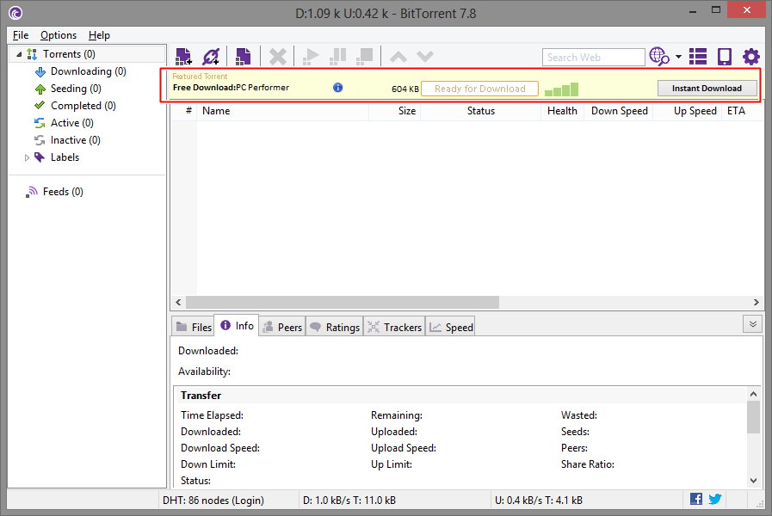Click the torrent list horizontal scrollbar thumb

click(343, 302)
